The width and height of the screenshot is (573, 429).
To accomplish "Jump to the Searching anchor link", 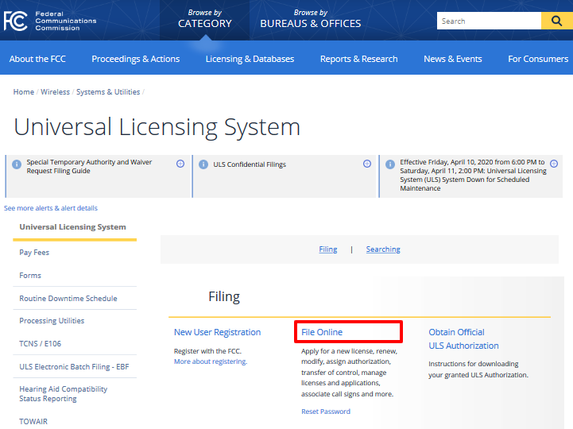I will pyautogui.click(x=383, y=249).
